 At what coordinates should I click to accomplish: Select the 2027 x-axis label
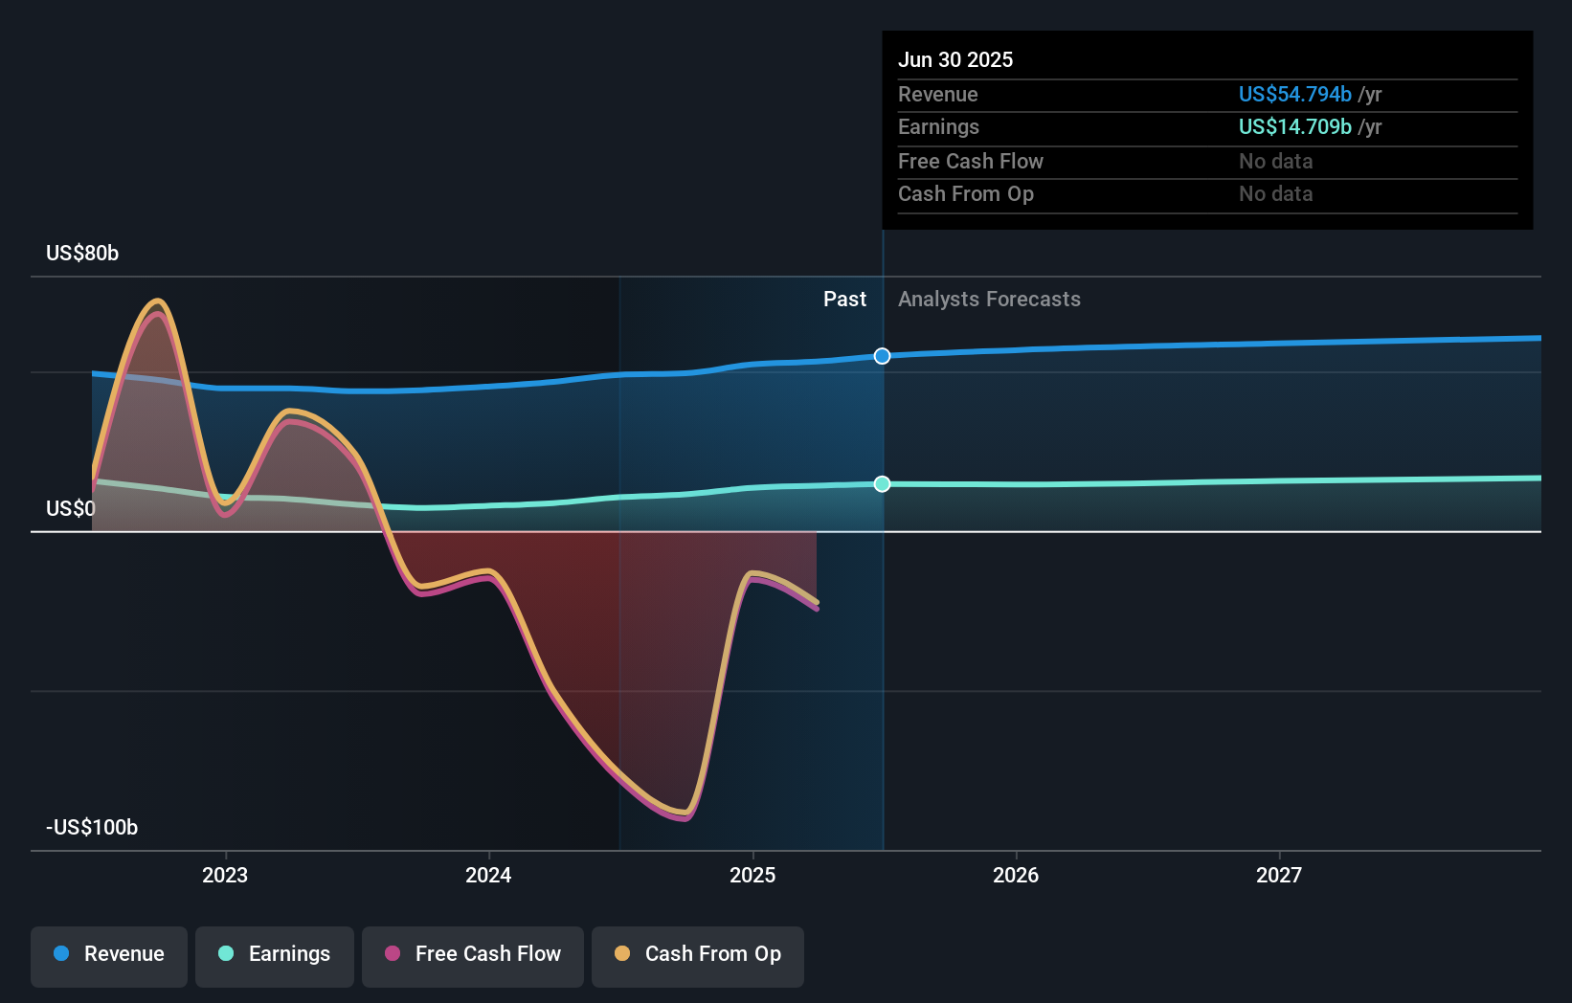[x=1279, y=875]
